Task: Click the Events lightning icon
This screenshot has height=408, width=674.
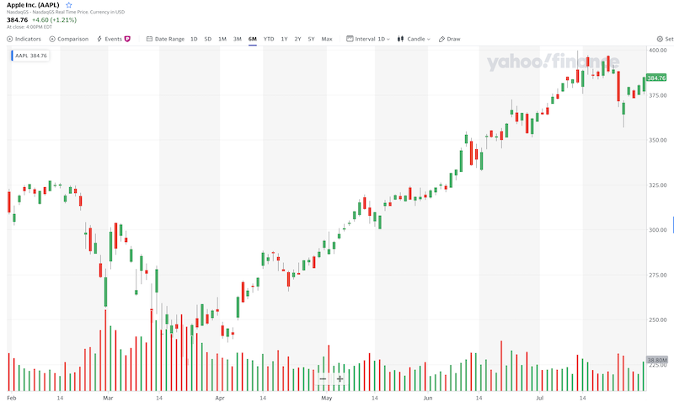Action: (99, 39)
